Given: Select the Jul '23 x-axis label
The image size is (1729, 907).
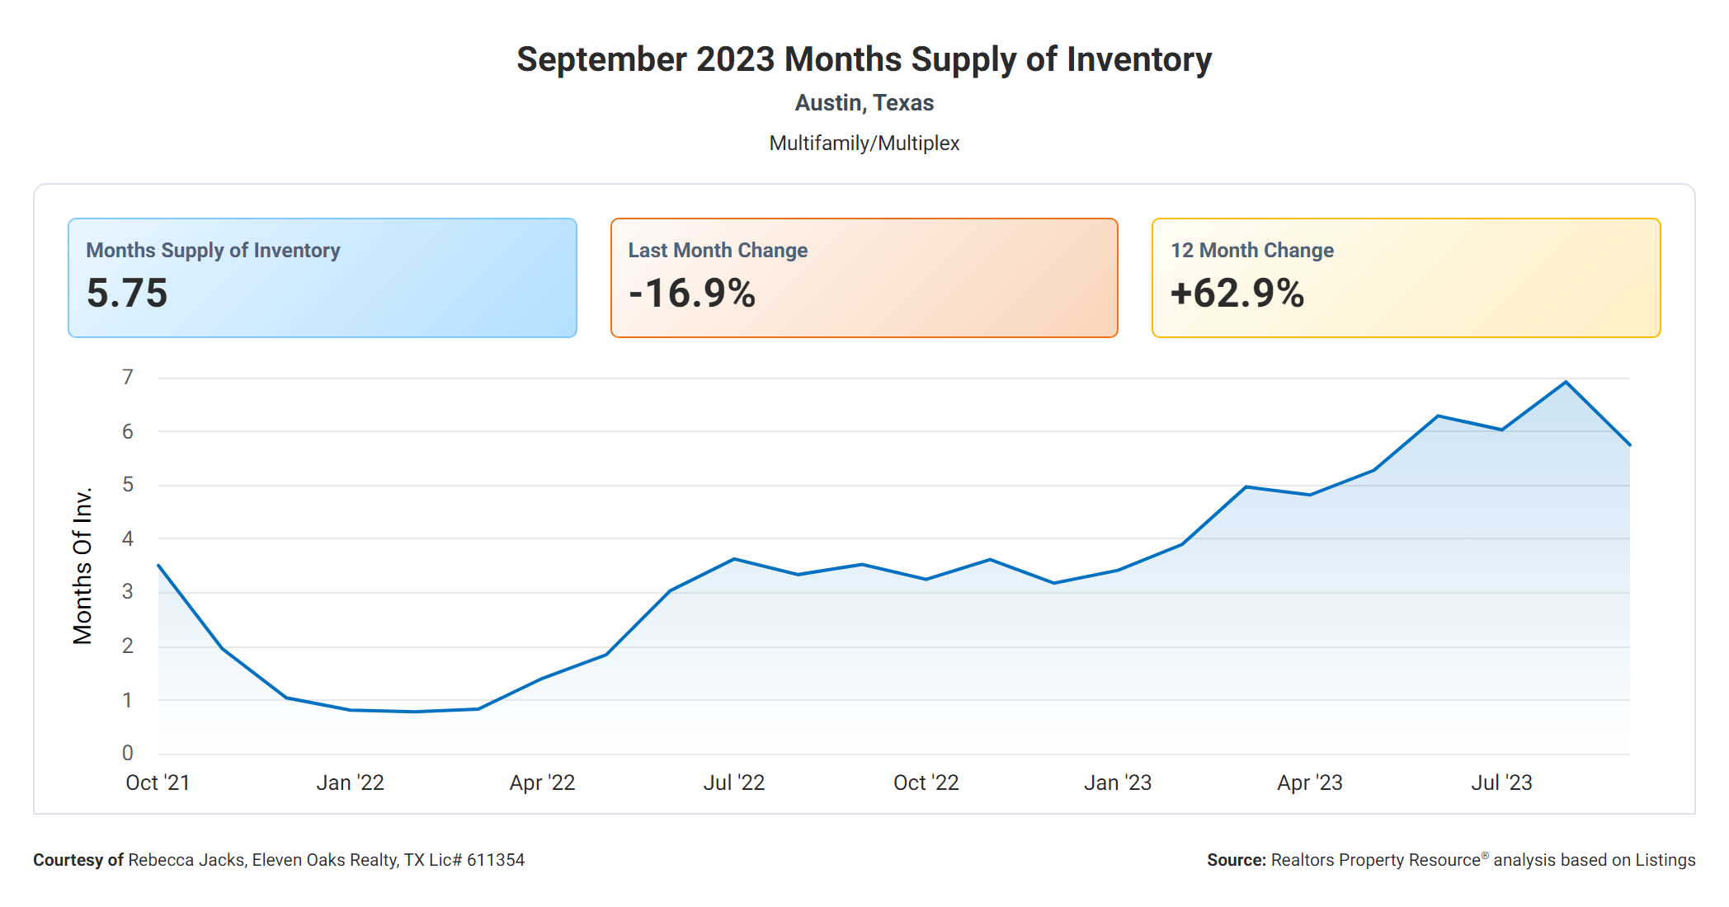Looking at the screenshot, I should (x=1501, y=782).
